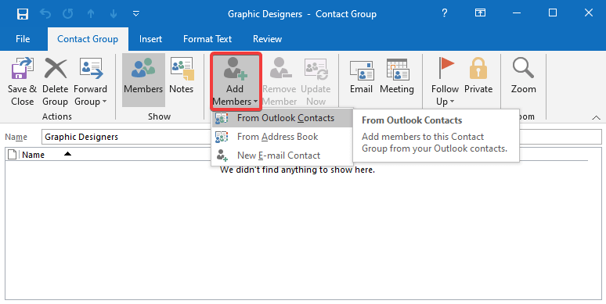Screen dimensions: 606x304
Task: Open the Help question mark
Action: click(445, 13)
